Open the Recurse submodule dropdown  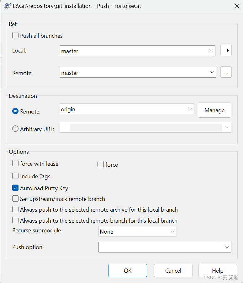[172, 231]
